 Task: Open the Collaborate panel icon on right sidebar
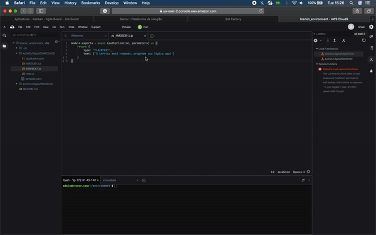click(371, 36)
